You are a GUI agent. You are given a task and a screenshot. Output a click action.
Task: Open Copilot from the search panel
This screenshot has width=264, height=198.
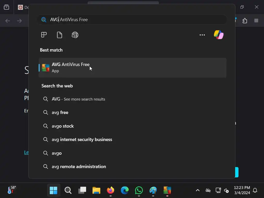click(219, 35)
